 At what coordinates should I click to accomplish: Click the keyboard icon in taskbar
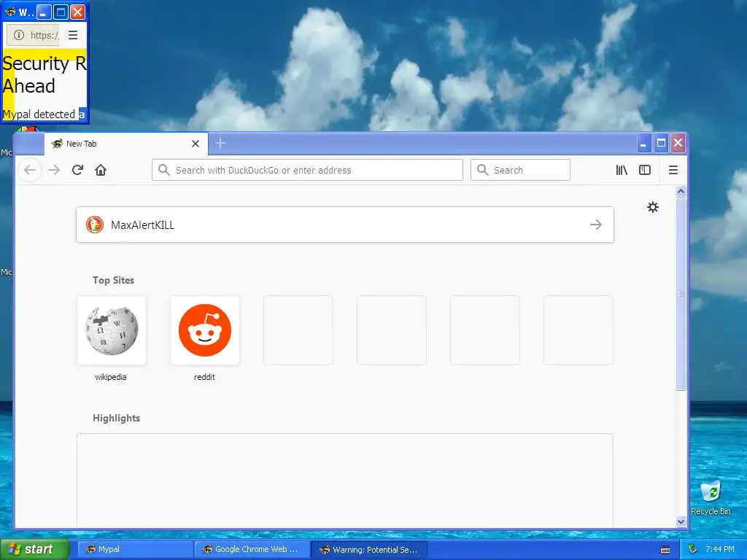pyautogui.click(x=665, y=550)
